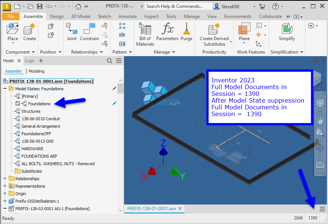Click the Home view icon in toolbar
This screenshot has height=224, width=328.
click(x=78, y=6)
